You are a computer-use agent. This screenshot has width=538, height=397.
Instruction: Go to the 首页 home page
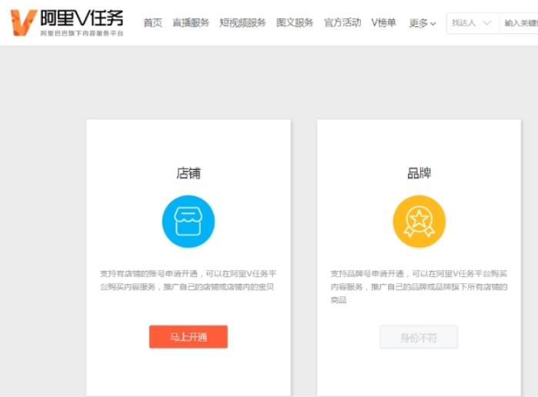click(152, 23)
